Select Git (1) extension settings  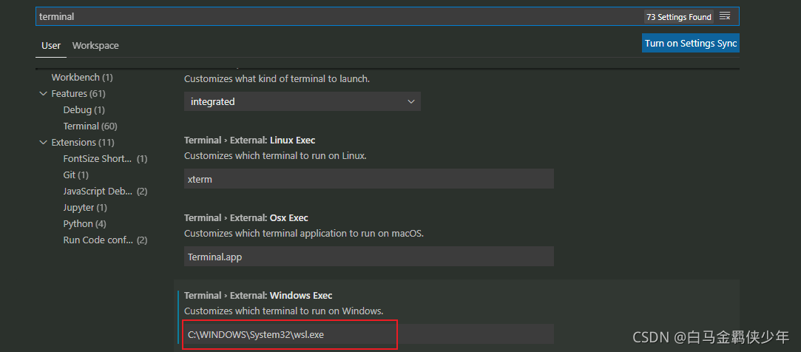tap(76, 175)
